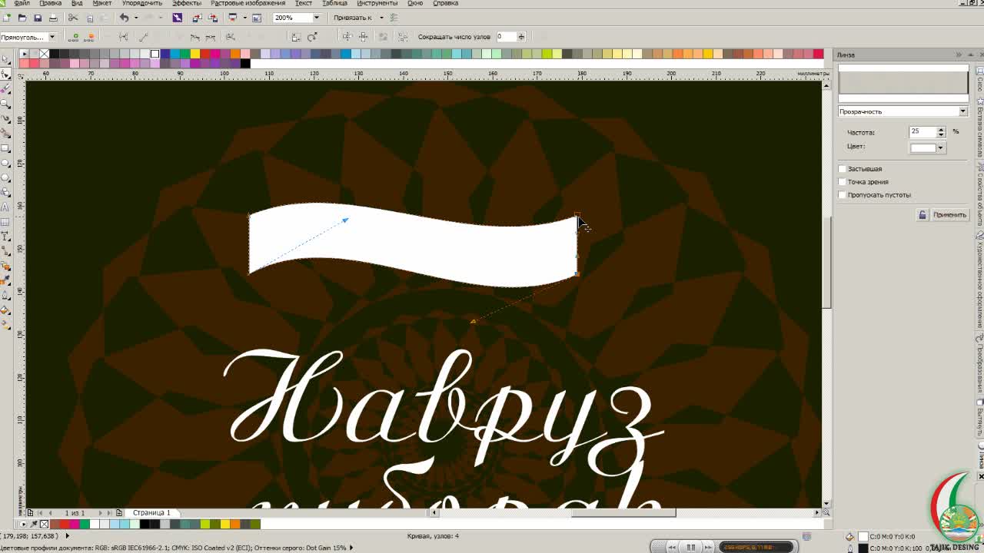Expand the Undo history dropdown arrow
This screenshot has width=984, height=553.
[x=135, y=17]
